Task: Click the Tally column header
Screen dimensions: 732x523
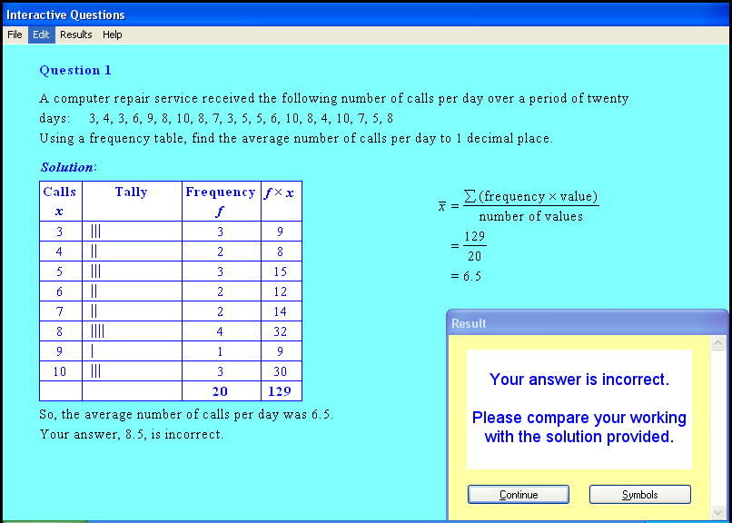Action: click(x=132, y=201)
